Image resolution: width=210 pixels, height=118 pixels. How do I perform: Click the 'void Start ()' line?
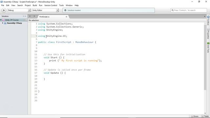coord(54,58)
